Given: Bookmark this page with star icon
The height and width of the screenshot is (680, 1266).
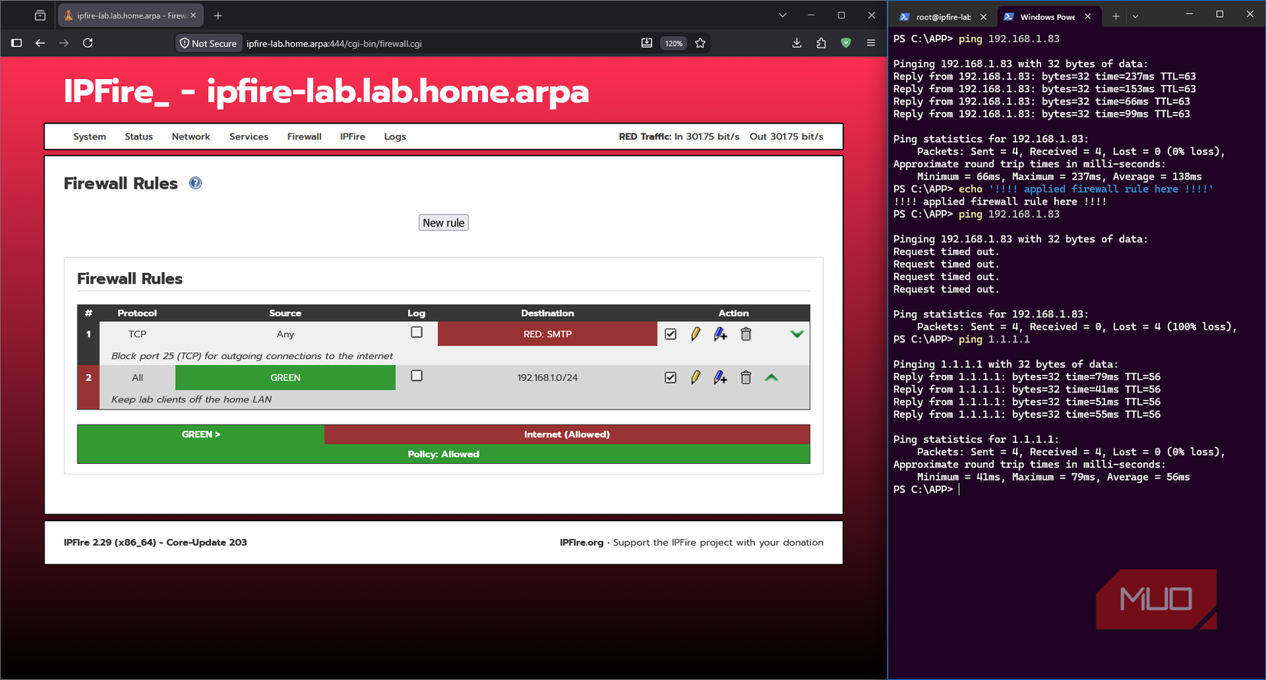Looking at the screenshot, I should coord(701,43).
